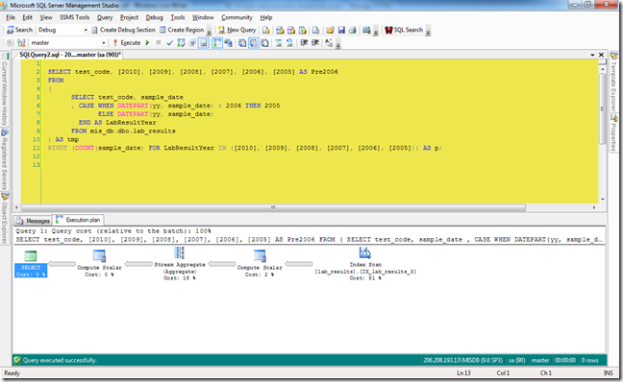Image resolution: width=623 pixels, height=382 pixels.
Task: Open Current Window History side panel
Action: [5, 89]
